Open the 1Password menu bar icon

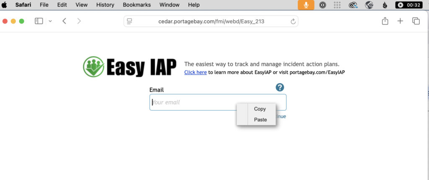(323, 5)
